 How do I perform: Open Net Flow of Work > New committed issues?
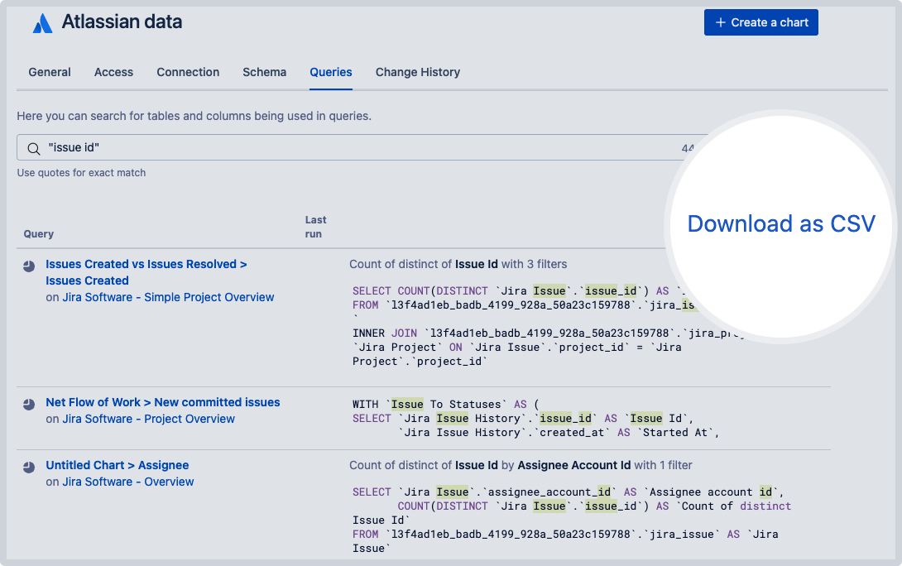tap(163, 402)
